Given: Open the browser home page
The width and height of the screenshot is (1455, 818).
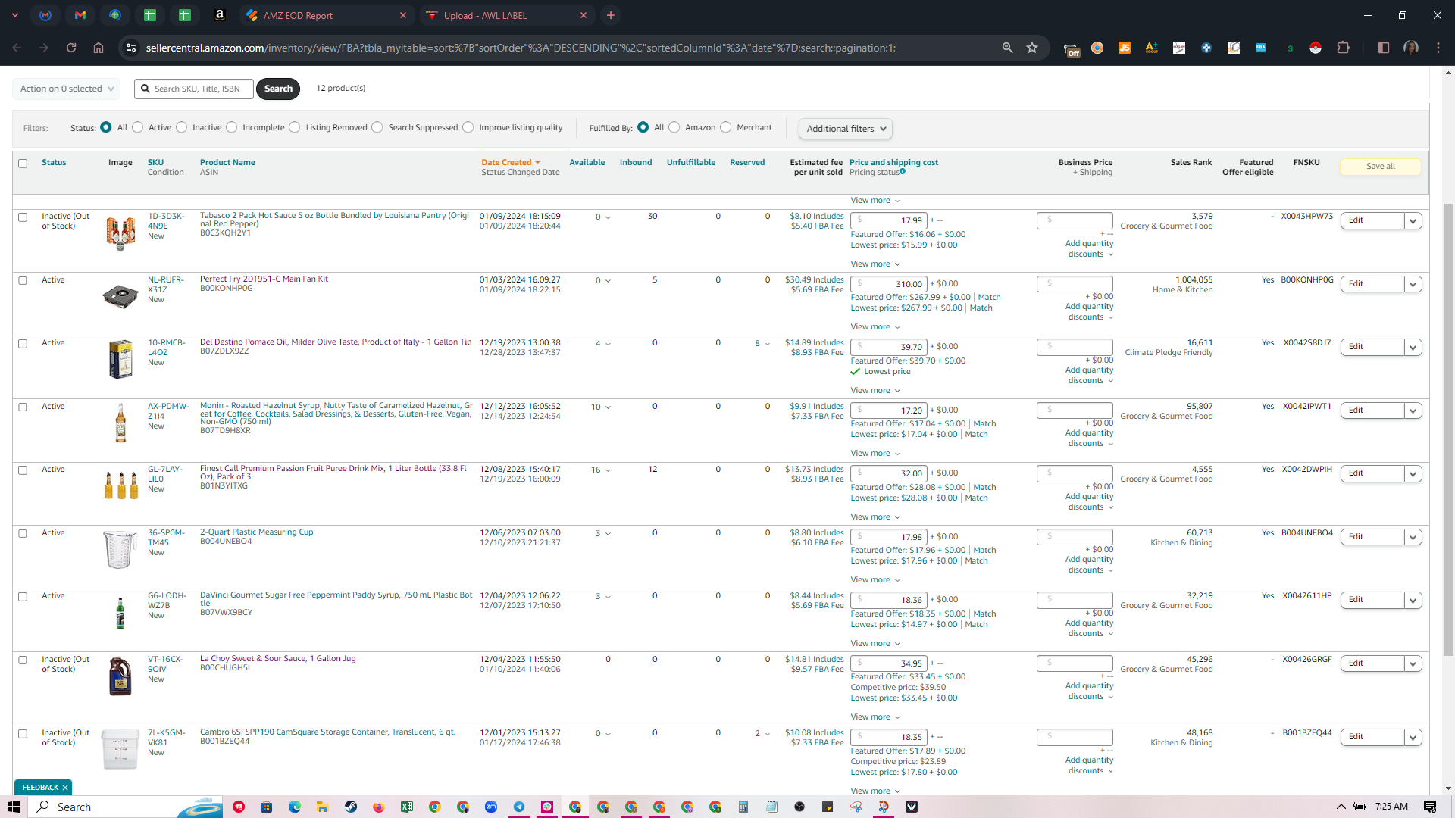Looking at the screenshot, I should pyautogui.click(x=99, y=48).
